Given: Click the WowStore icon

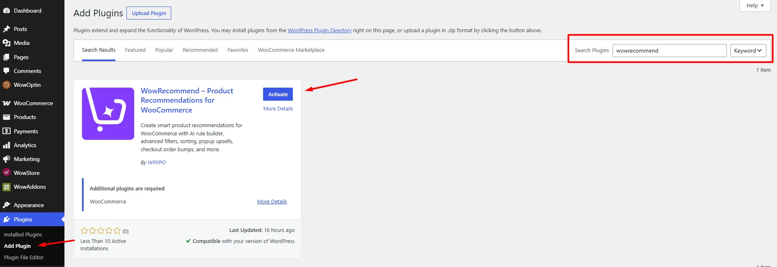Looking at the screenshot, I should coord(7,172).
